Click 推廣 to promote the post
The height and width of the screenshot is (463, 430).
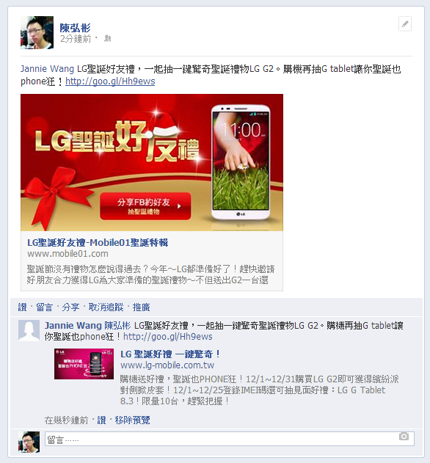click(141, 307)
